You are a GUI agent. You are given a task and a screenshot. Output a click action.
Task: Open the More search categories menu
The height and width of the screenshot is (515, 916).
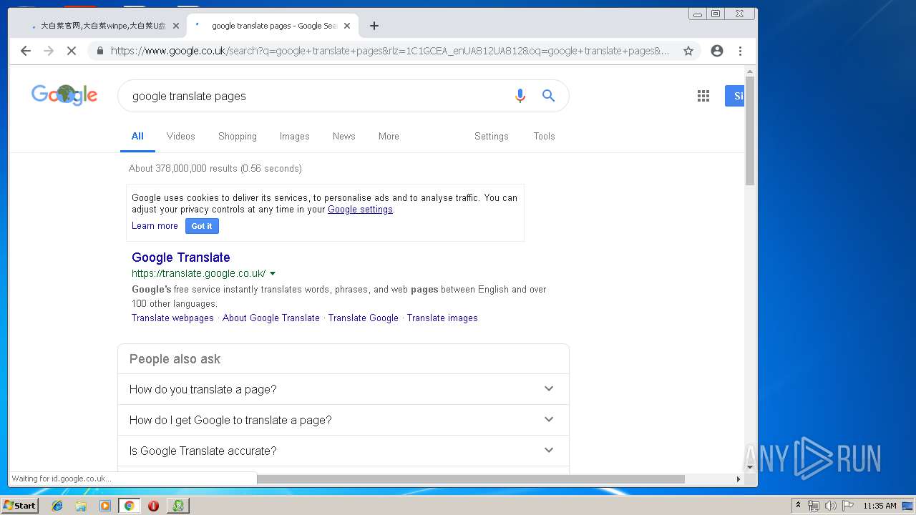389,136
